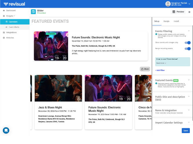Expand the Featured Events section

coord(189,80)
